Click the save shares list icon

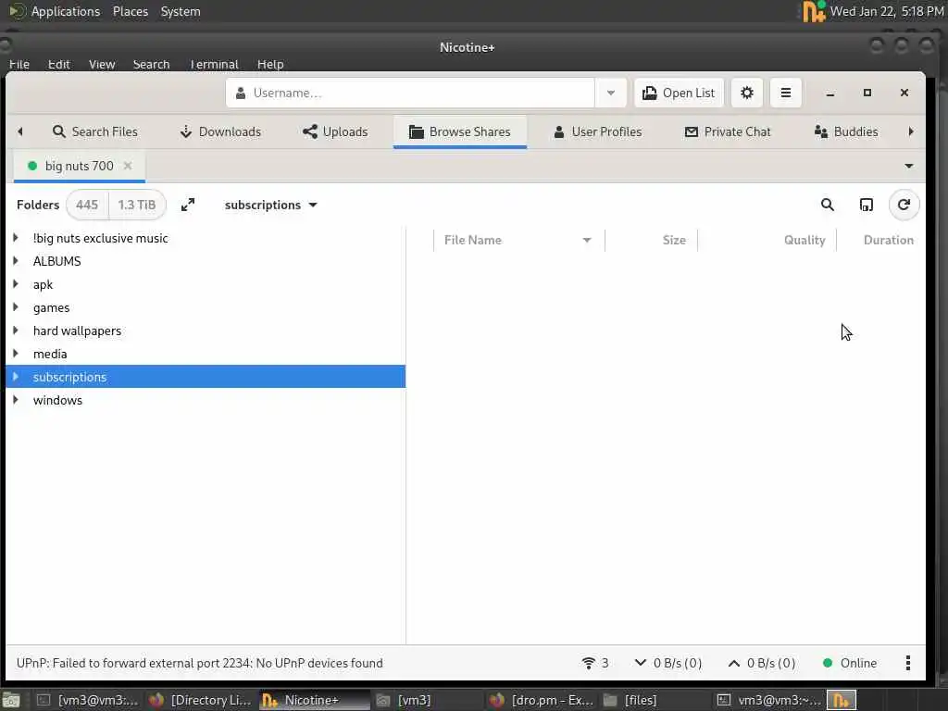point(866,205)
